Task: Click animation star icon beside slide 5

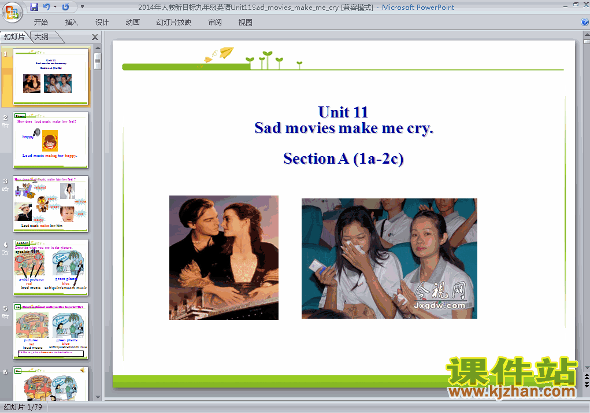Action: tap(5, 316)
